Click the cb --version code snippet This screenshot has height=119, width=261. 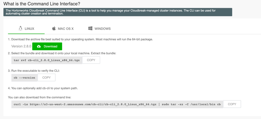tap(24, 78)
